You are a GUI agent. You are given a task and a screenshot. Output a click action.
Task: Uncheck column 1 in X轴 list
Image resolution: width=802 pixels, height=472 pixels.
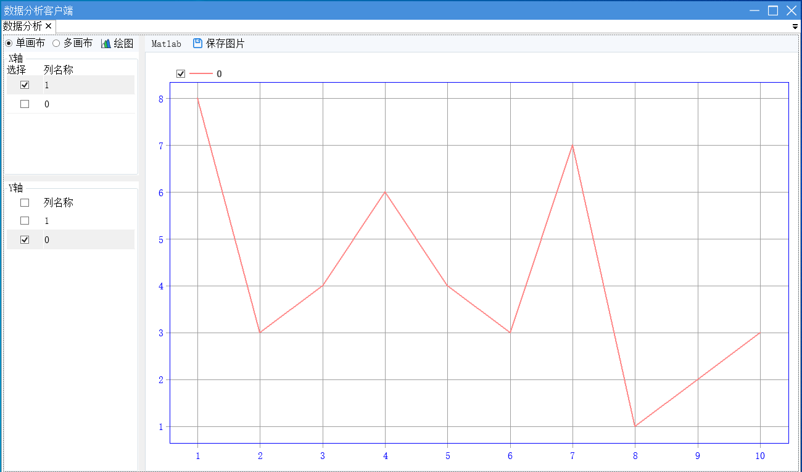pyautogui.click(x=25, y=85)
